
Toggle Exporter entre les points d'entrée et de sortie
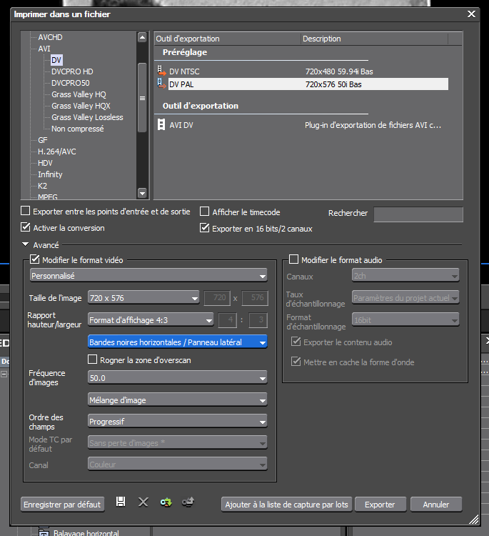(25, 211)
